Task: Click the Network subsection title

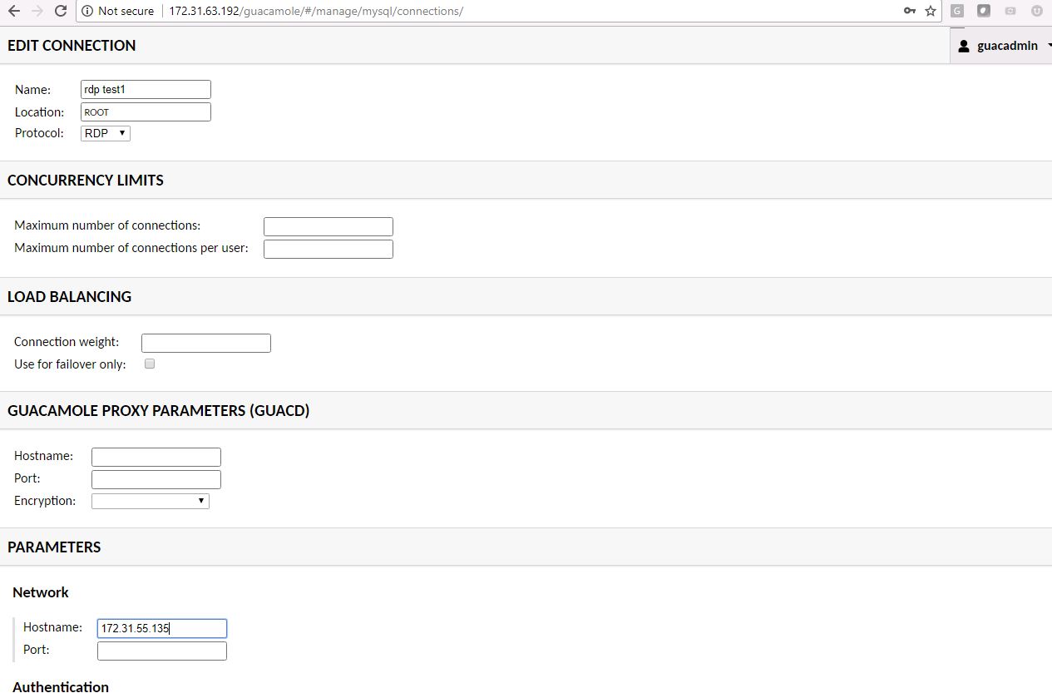Action: pyautogui.click(x=41, y=592)
